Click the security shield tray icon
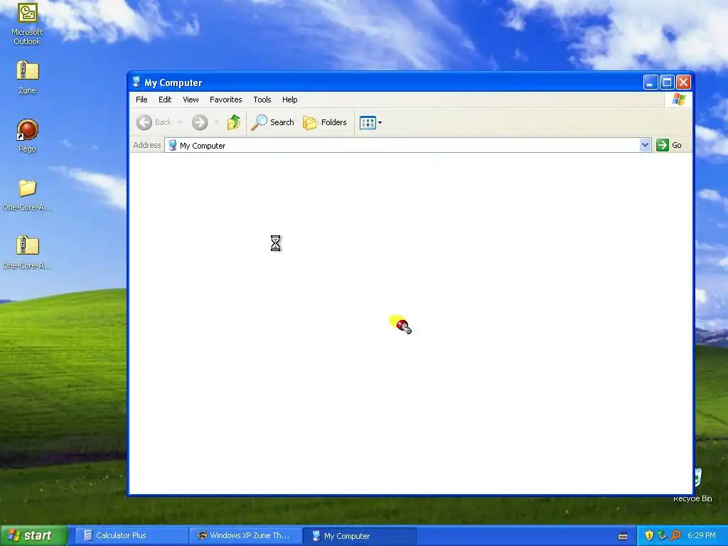Screen dimensions: 728x546 [x=649, y=535]
